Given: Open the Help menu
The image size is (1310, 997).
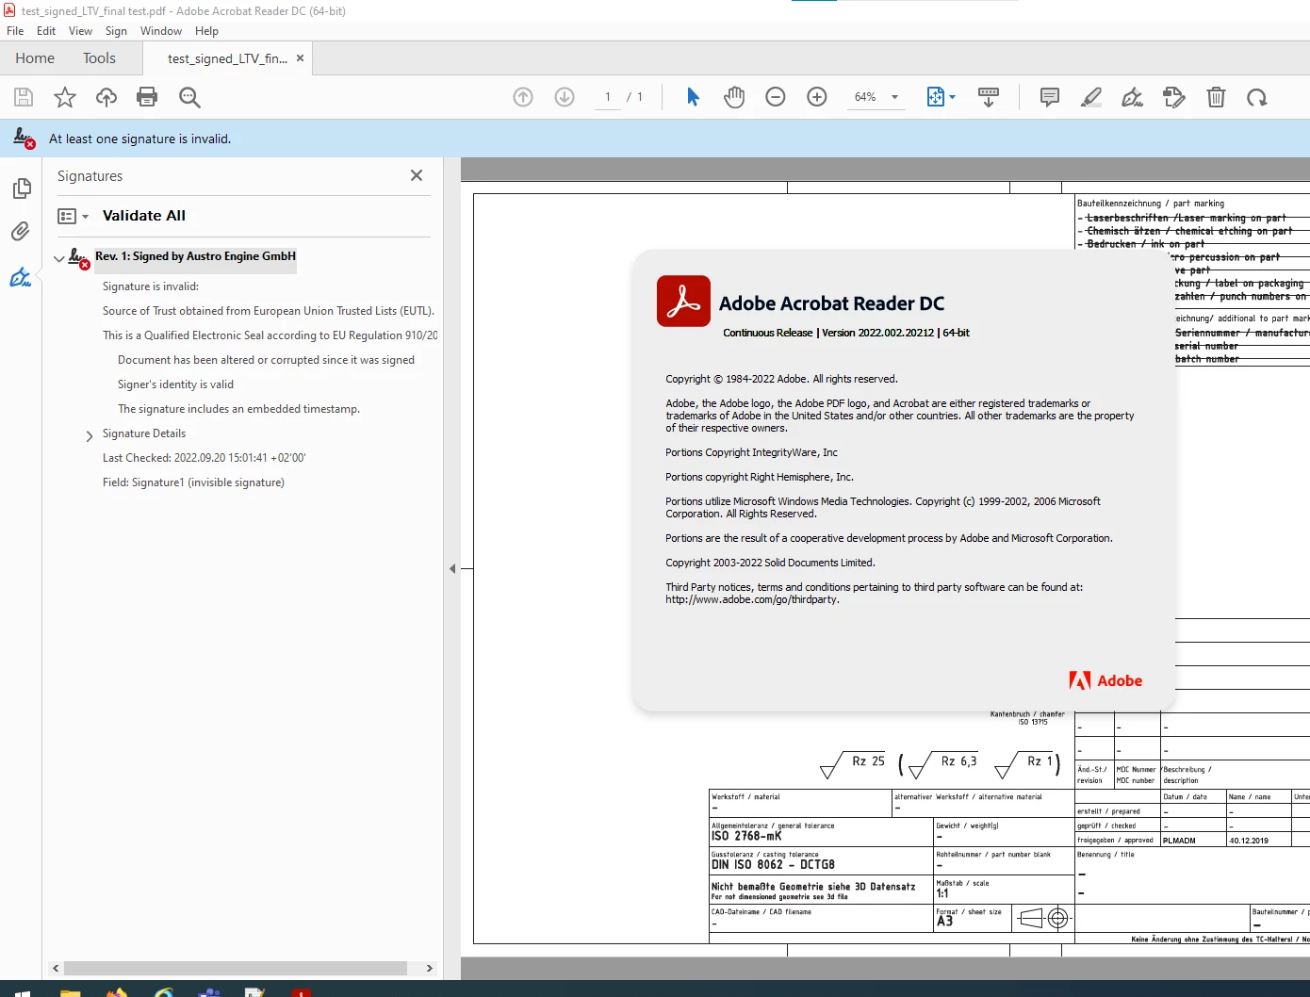Looking at the screenshot, I should pyautogui.click(x=206, y=31).
